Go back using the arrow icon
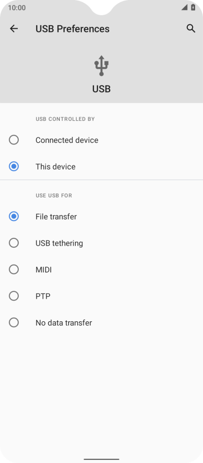Viewport: 203px width, 463px height. pos(14,29)
